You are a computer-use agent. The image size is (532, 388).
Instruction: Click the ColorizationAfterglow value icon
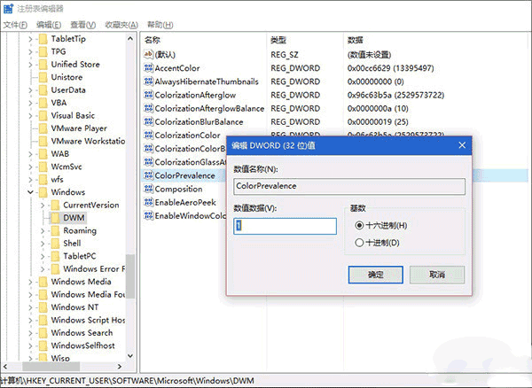pyautogui.click(x=148, y=95)
